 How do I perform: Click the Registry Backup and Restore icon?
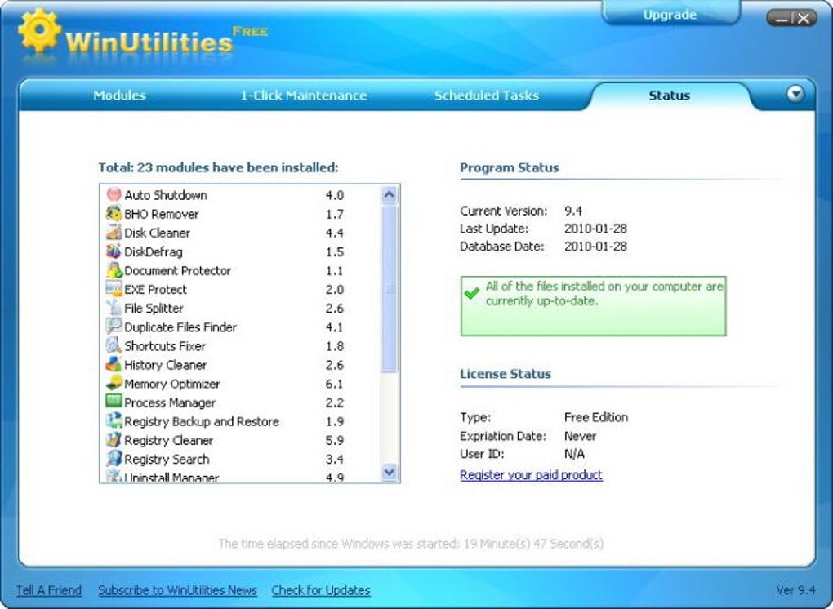click(114, 421)
